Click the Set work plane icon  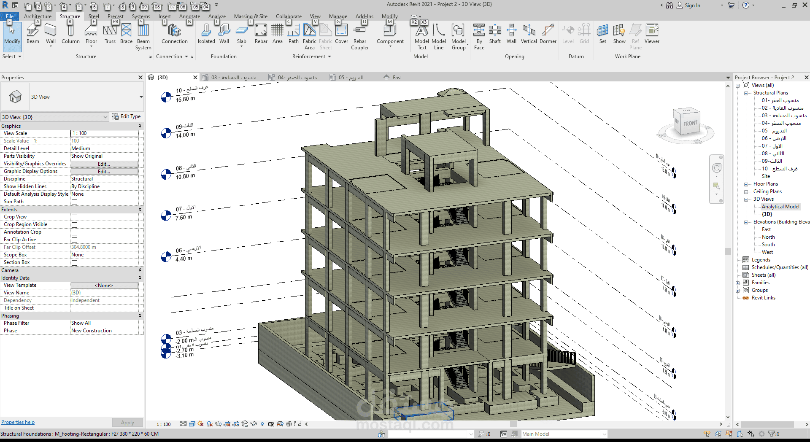point(603,34)
